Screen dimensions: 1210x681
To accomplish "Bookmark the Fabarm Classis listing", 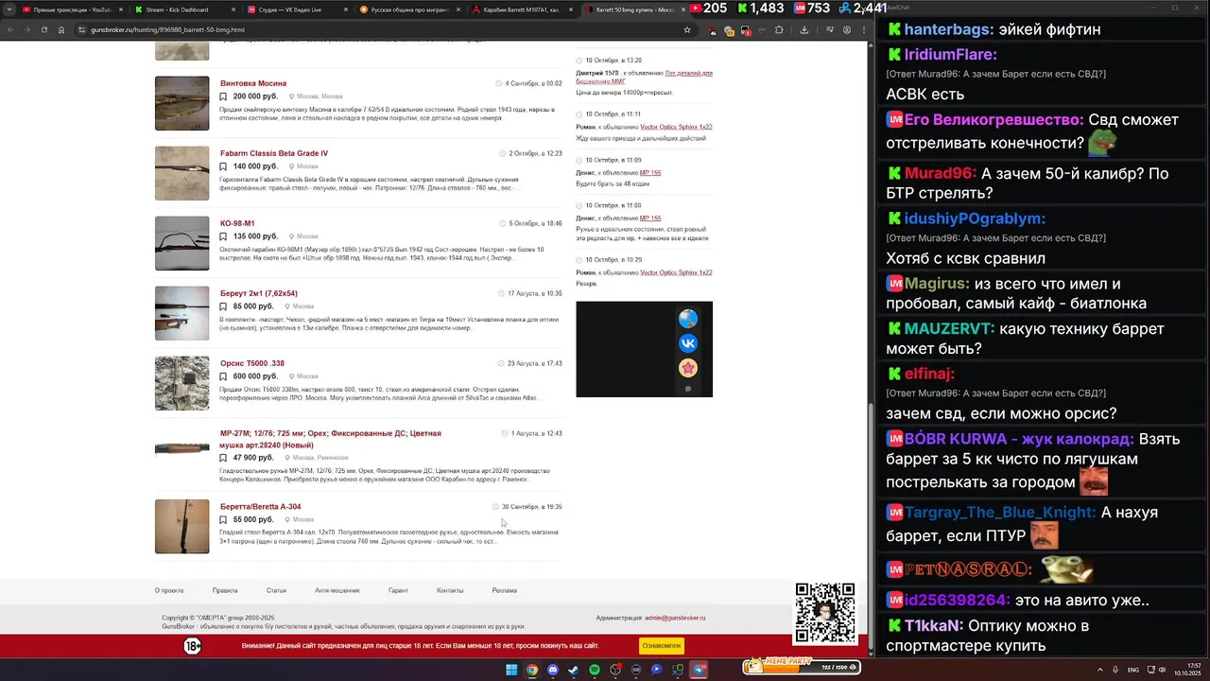I will 223,166.
